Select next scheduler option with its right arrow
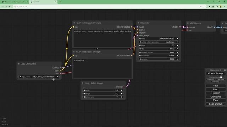This screenshot has width=227, height=127. [177, 56]
